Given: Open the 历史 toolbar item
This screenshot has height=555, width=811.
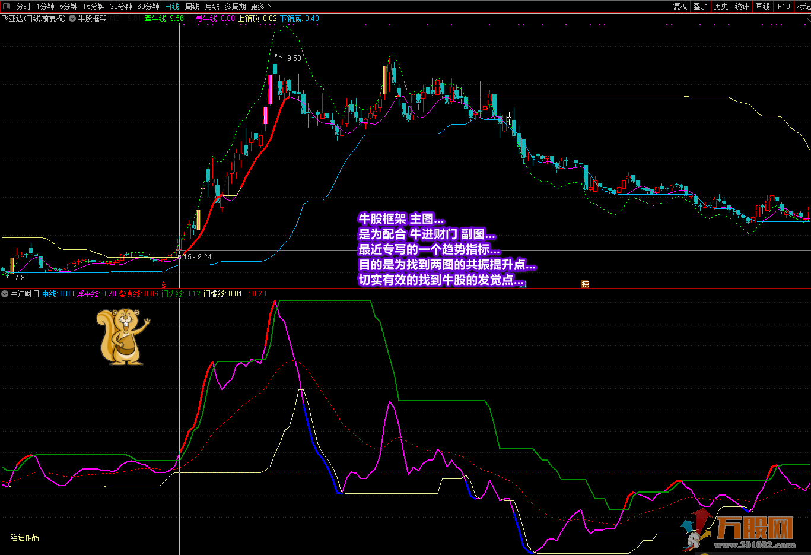Looking at the screenshot, I should (721, 7).
